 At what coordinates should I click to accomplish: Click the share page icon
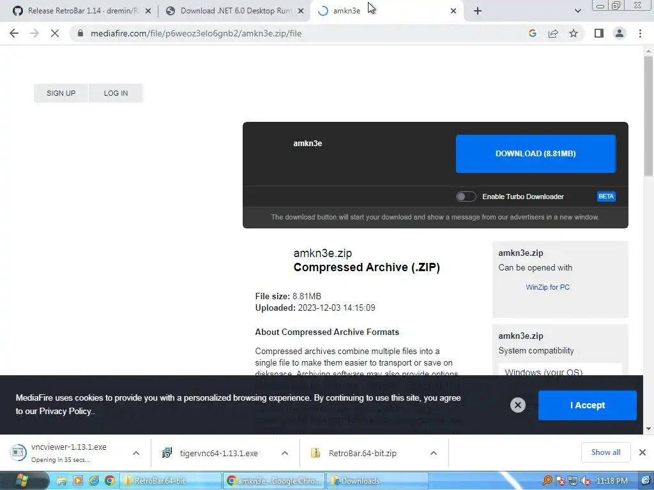coord(553,33)
